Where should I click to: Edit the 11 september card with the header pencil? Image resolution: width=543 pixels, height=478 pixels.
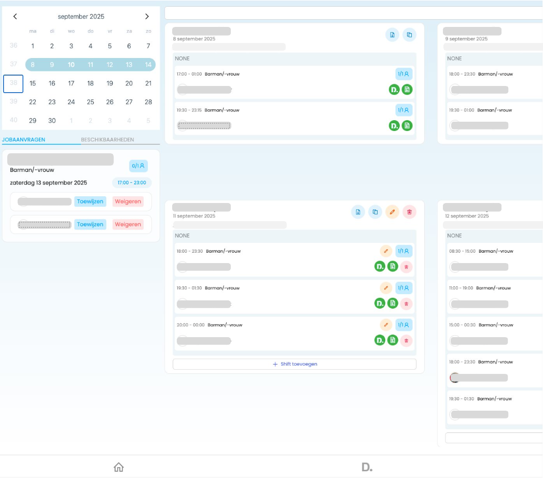click(x=393, y=212)
